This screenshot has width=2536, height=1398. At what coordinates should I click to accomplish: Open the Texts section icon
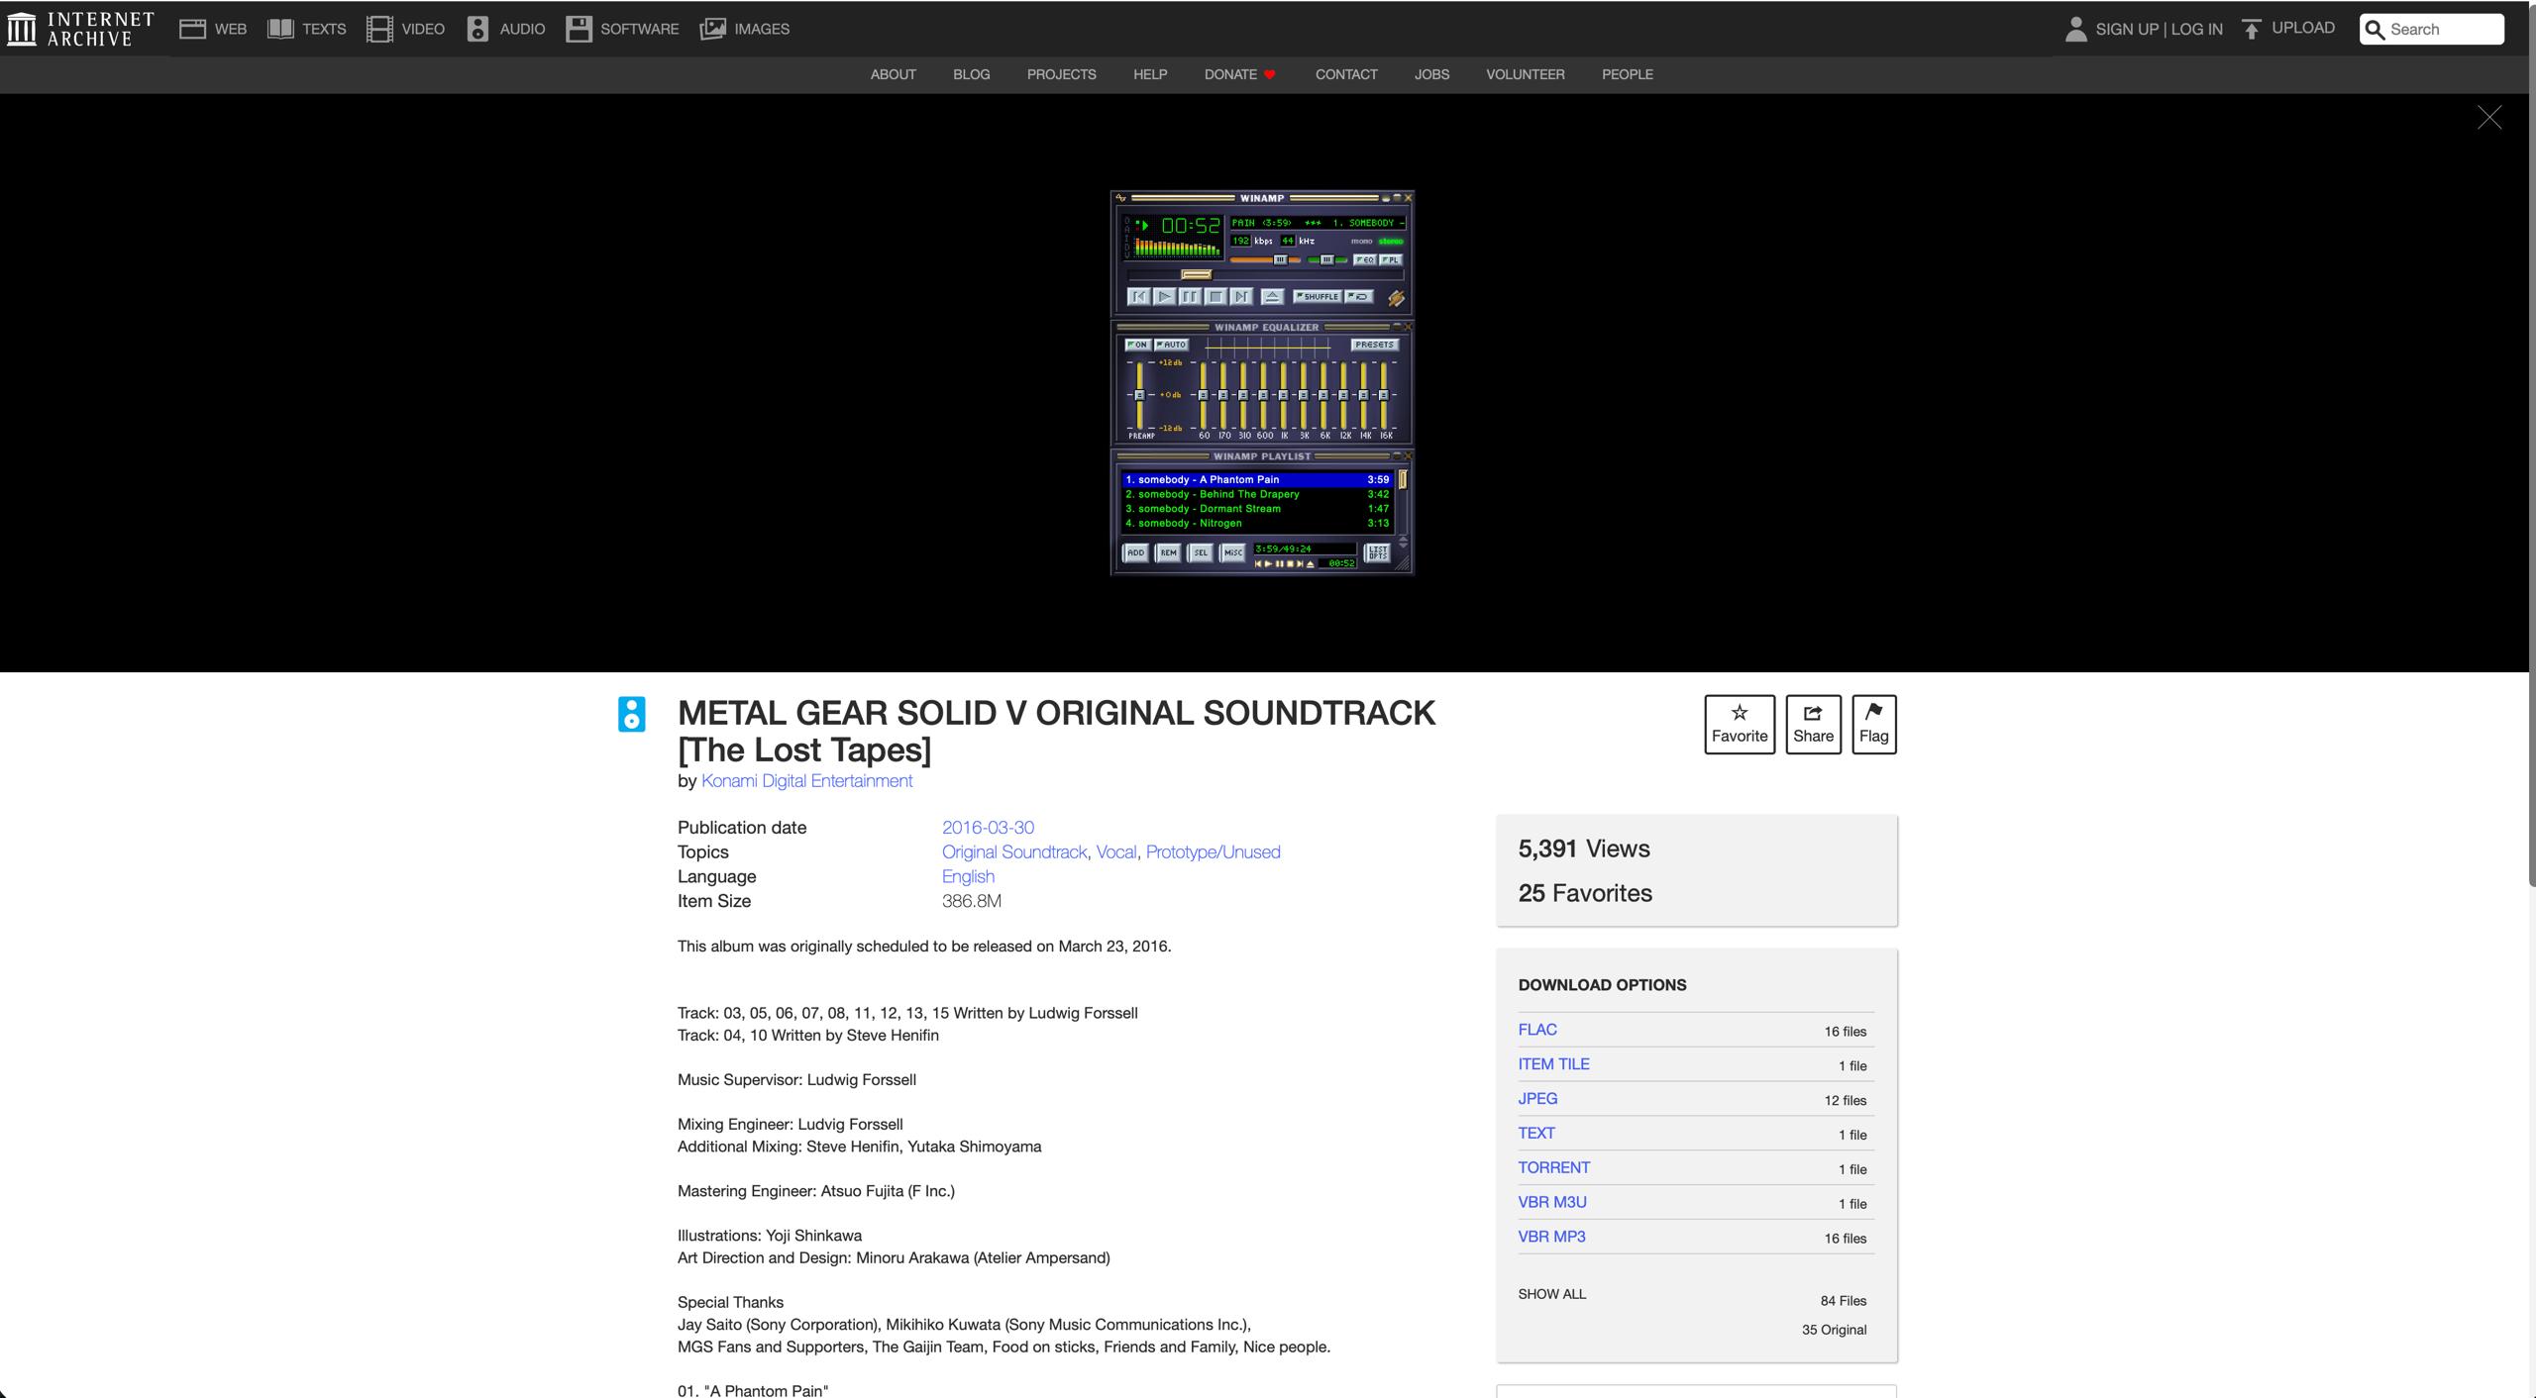(280, 29)
